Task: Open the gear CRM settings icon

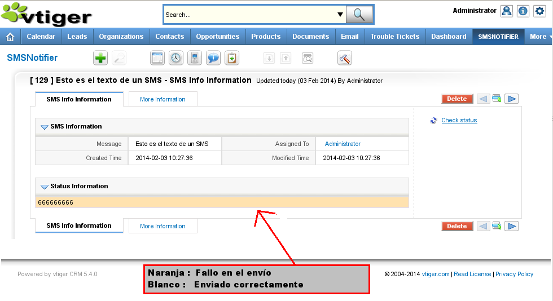Action: pos(539,11)
